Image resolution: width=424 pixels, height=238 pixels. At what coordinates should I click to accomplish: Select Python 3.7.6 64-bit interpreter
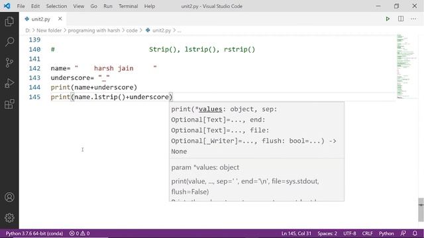[x=34, y=233]
